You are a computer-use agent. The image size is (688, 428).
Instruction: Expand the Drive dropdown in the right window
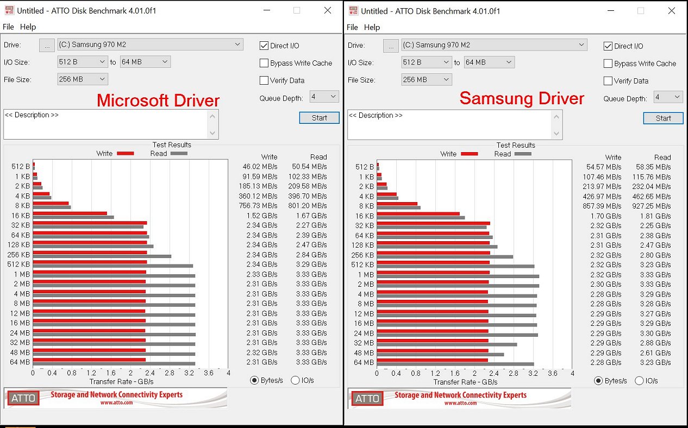click(x=495, y=45)
